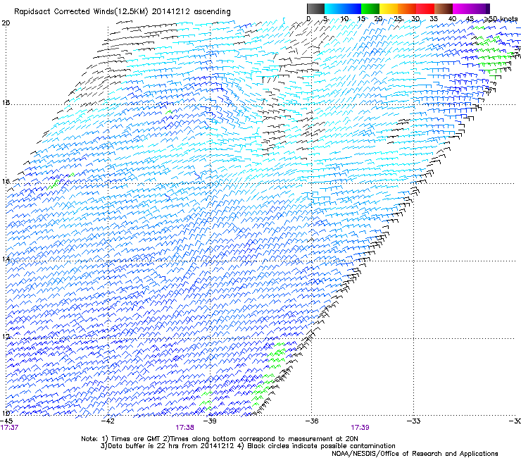
Task: Click the green 15-20 knots color swatch
Action: (370, 8)
